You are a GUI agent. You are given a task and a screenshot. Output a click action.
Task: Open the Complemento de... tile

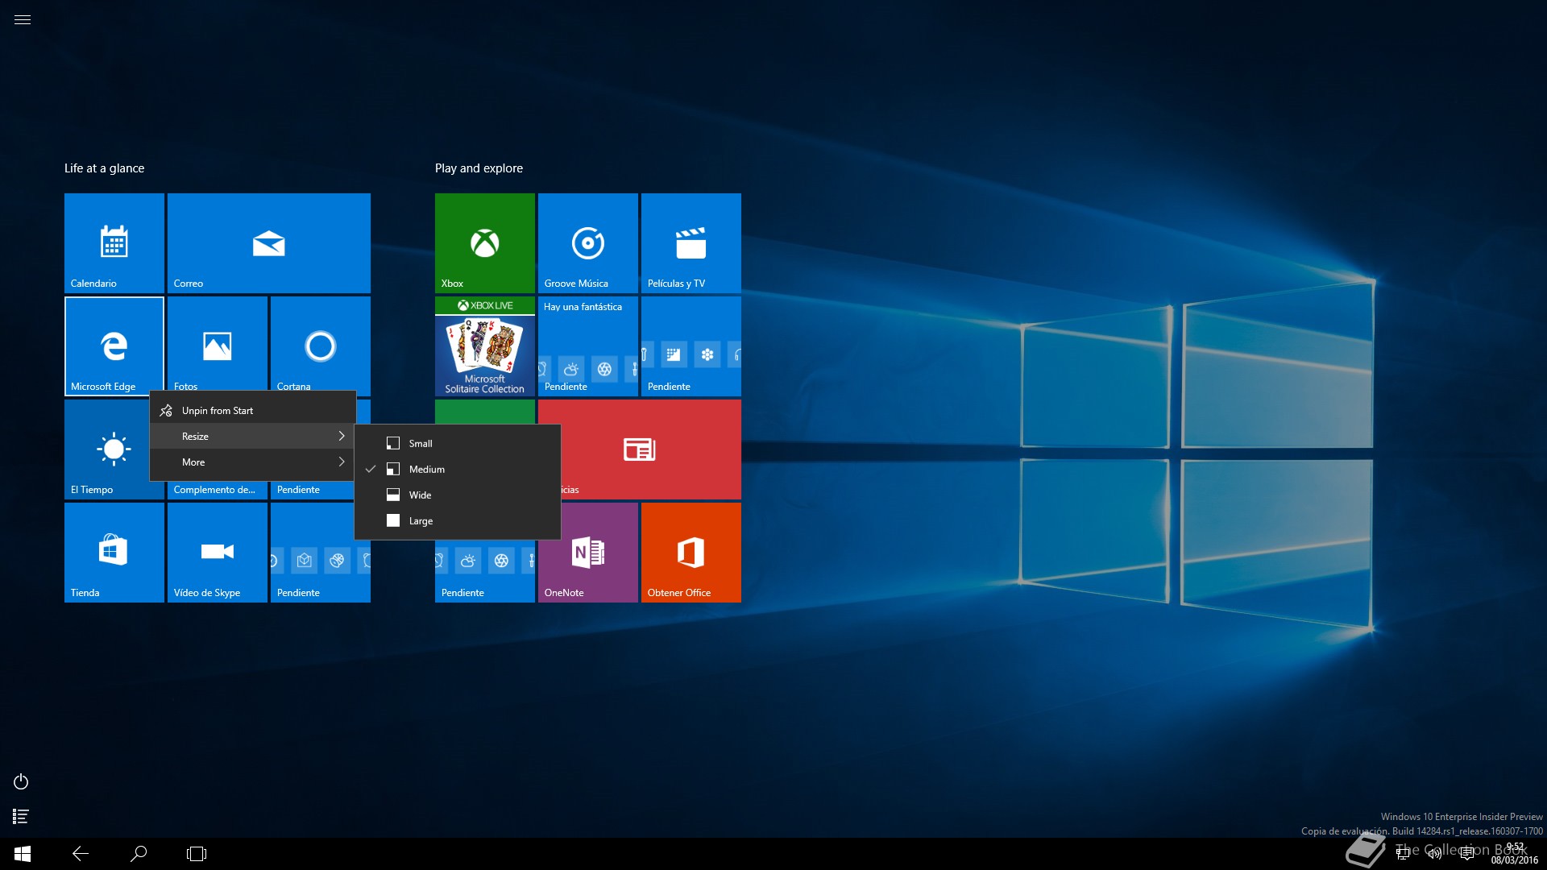pos(218,490)
